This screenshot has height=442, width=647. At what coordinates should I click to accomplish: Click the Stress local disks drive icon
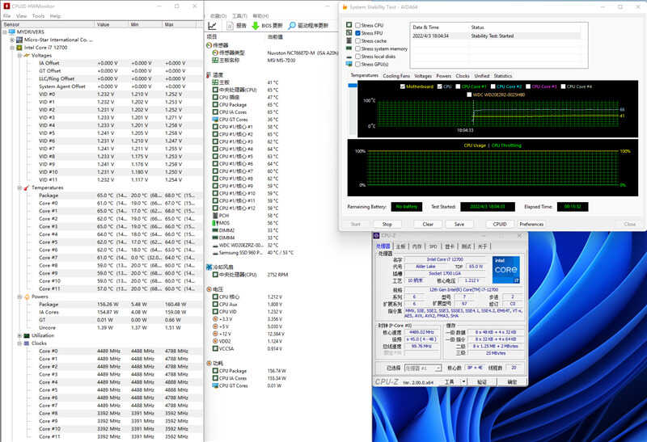pyautogui.click(x=349, y=57)
